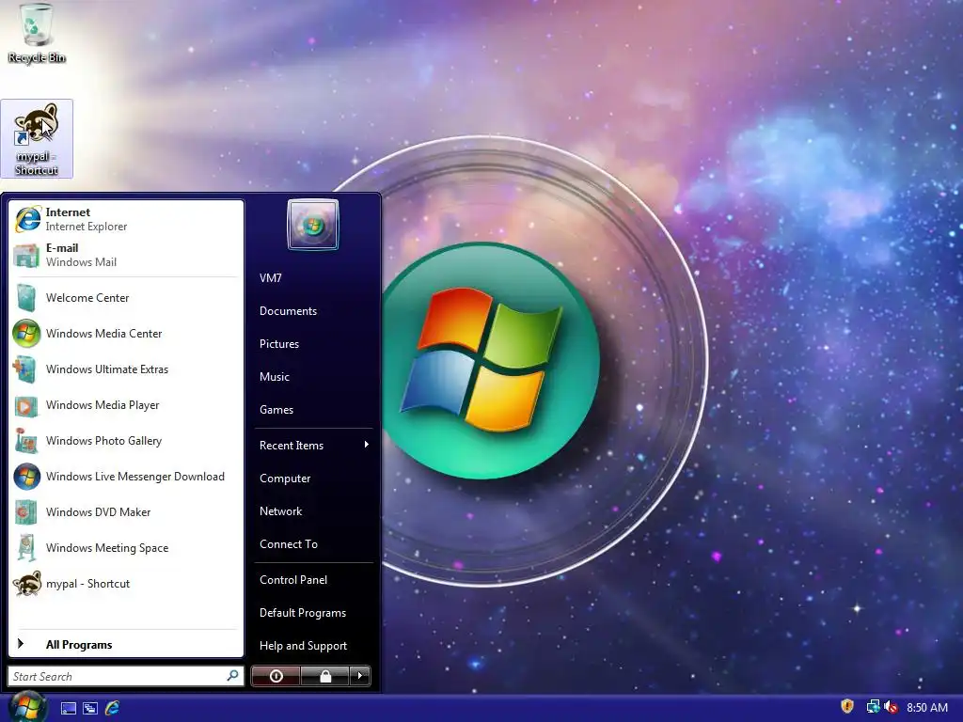The image size is (963, 722).
Task: Click the Switch between windows quick launch icon
Action: [x=90, y=708]
